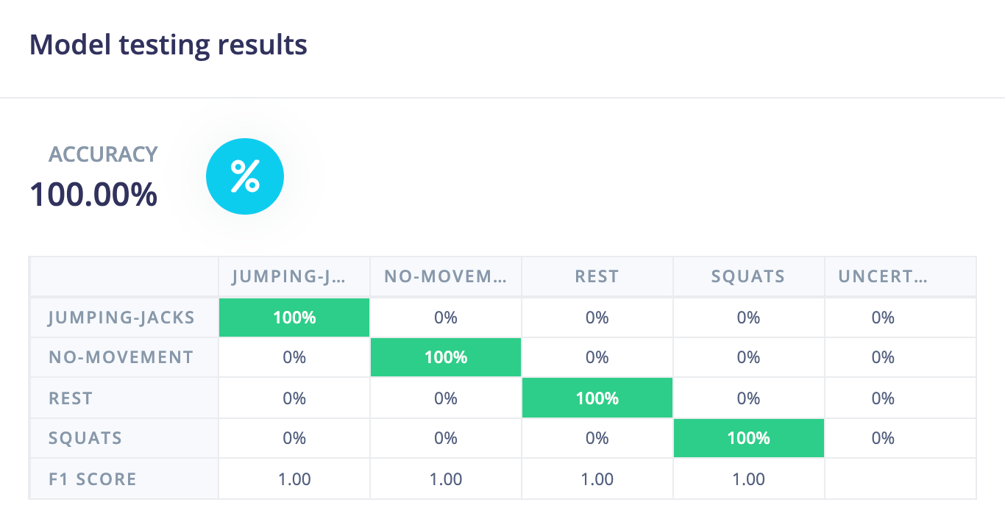1005x516 pixels.
Task: Click the UNCERT... column header
Action: 882,277
